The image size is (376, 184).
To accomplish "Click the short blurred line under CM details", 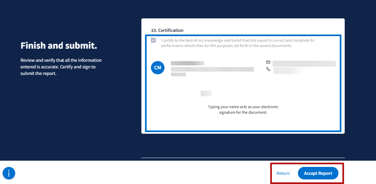I will [x=178, y=75].
